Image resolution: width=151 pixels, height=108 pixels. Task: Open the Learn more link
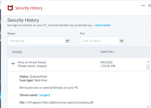pyautogui.click(x=102, y=25)
